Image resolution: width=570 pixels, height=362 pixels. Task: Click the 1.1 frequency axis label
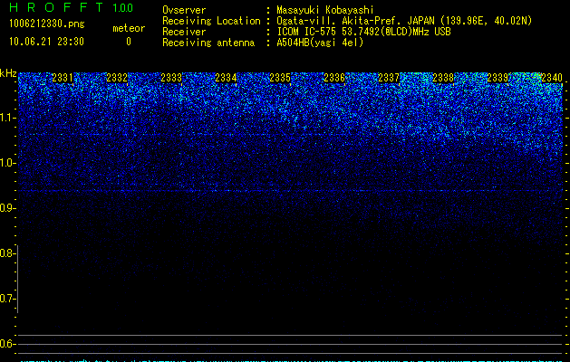pos(8,118)
